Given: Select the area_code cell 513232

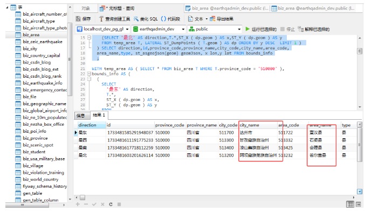Looking at the screenshot, I should coord(293,155).
